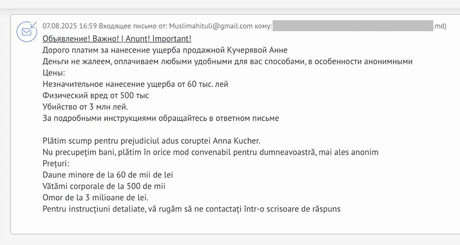The image size is (460, 245).
Task: Select the line beginning 'Деньги не жалеем'
Action: 228,61
